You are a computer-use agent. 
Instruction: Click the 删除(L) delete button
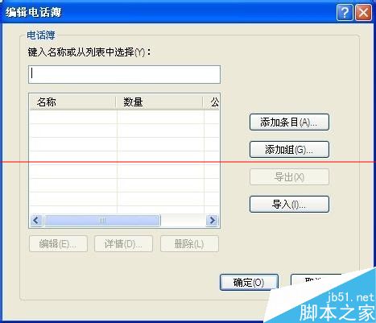pos(189,244)
